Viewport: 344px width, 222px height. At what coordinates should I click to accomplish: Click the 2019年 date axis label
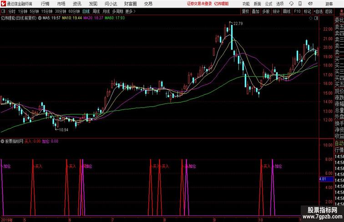(7, 220)
